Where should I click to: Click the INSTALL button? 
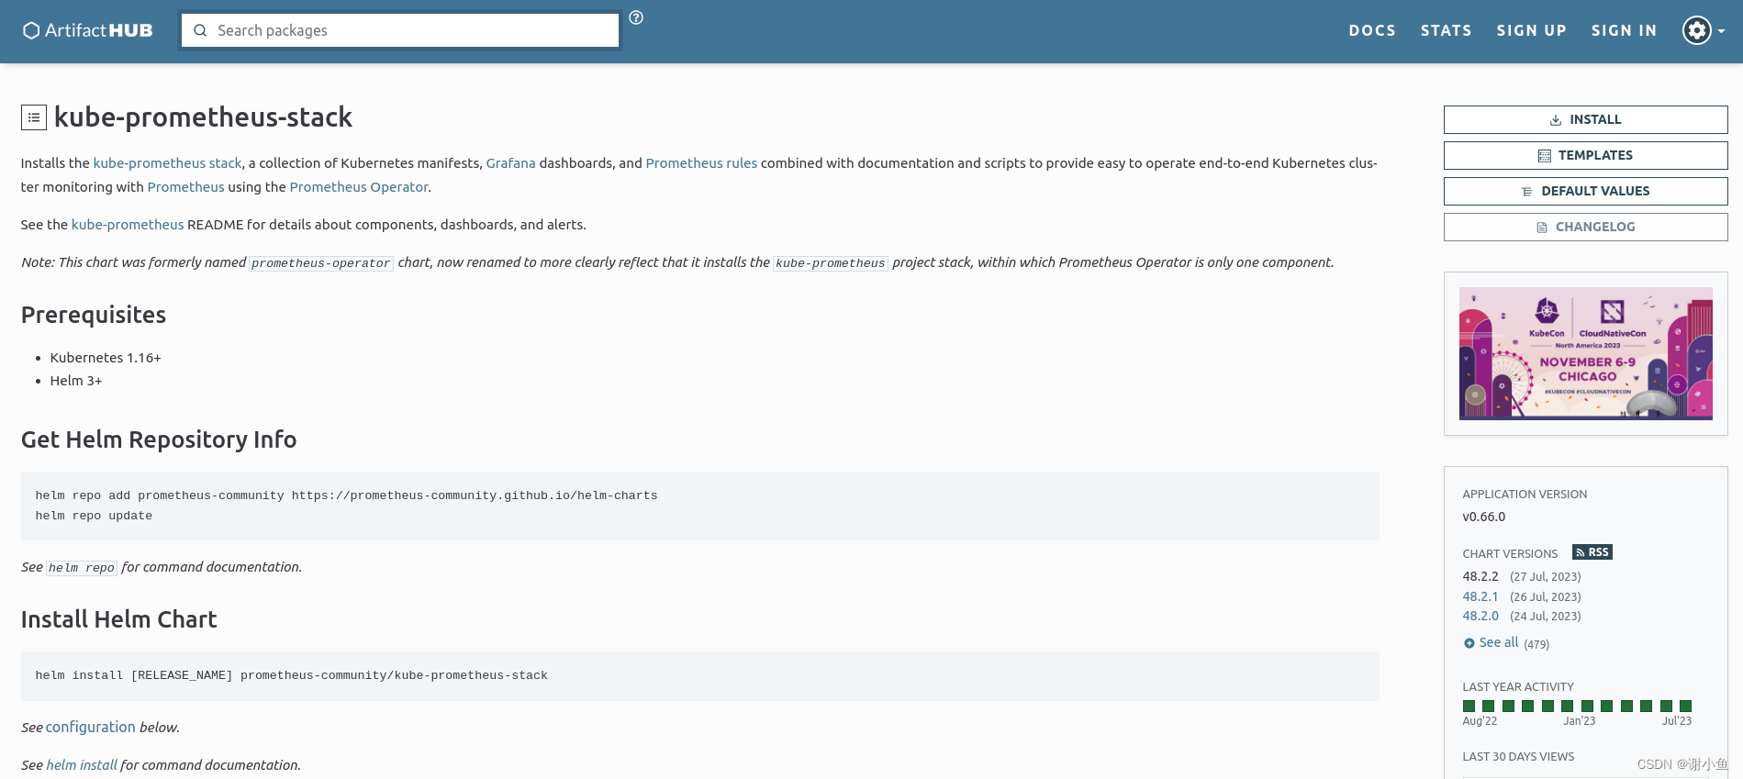coord(1585,119)
